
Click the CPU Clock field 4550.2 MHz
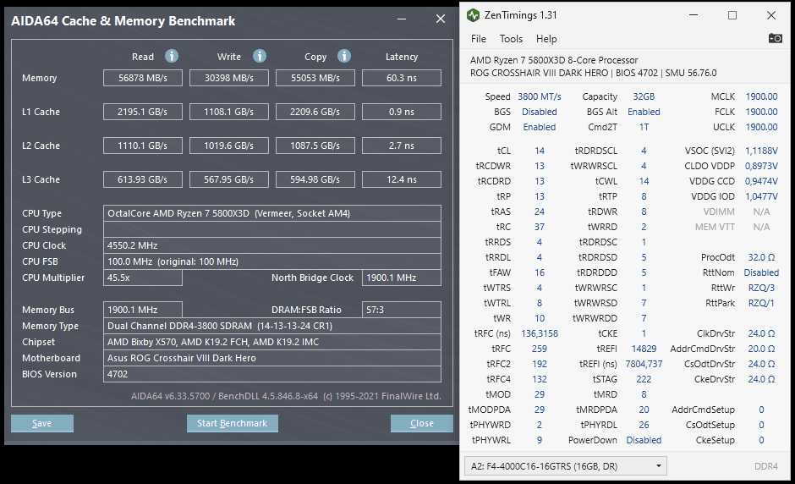(272, 245)
